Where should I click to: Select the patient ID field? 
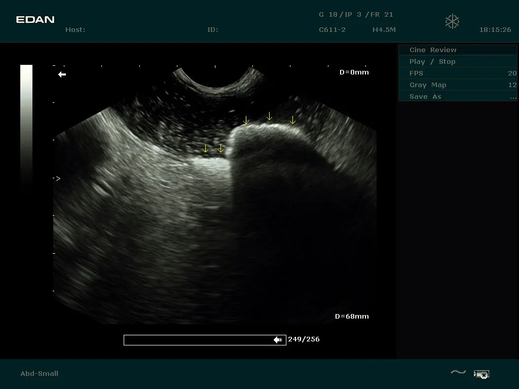[x=212, y=30]
